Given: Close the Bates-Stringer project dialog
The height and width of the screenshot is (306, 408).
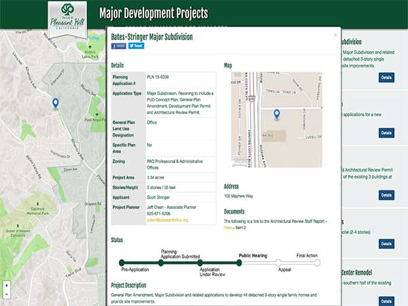Looking at the screenshot, I should click(x=335, y=33).
